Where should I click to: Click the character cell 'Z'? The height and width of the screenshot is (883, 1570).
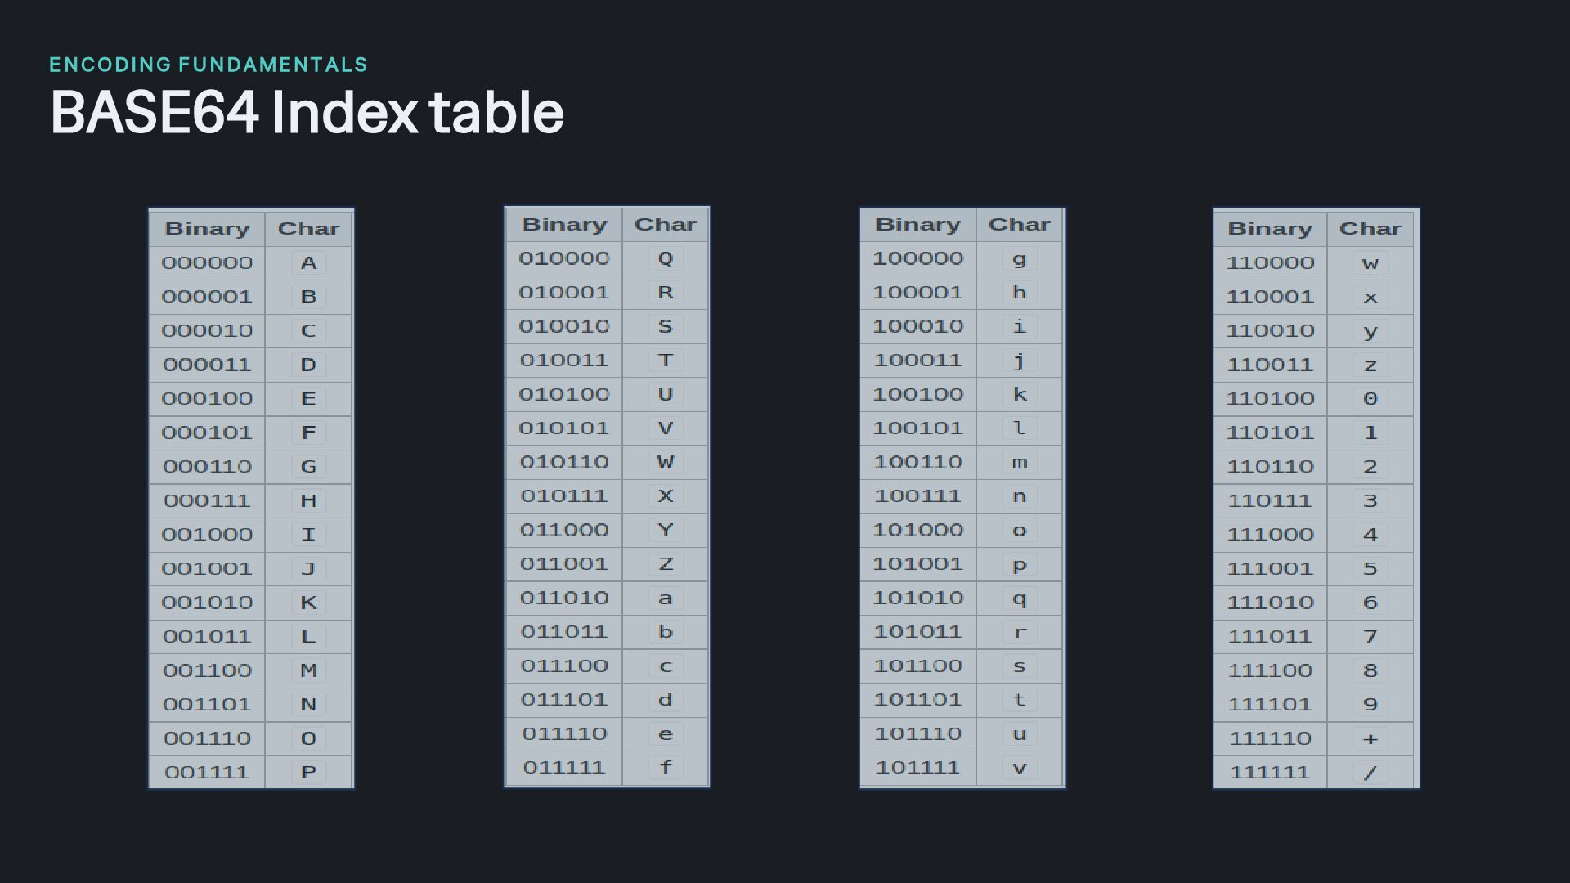point(665,564)
